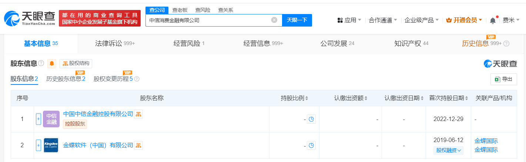Viewport: 526px width, 162px height.
Task: Expand row 1 中国中信金融控股 details
Action: pos(38,119)
